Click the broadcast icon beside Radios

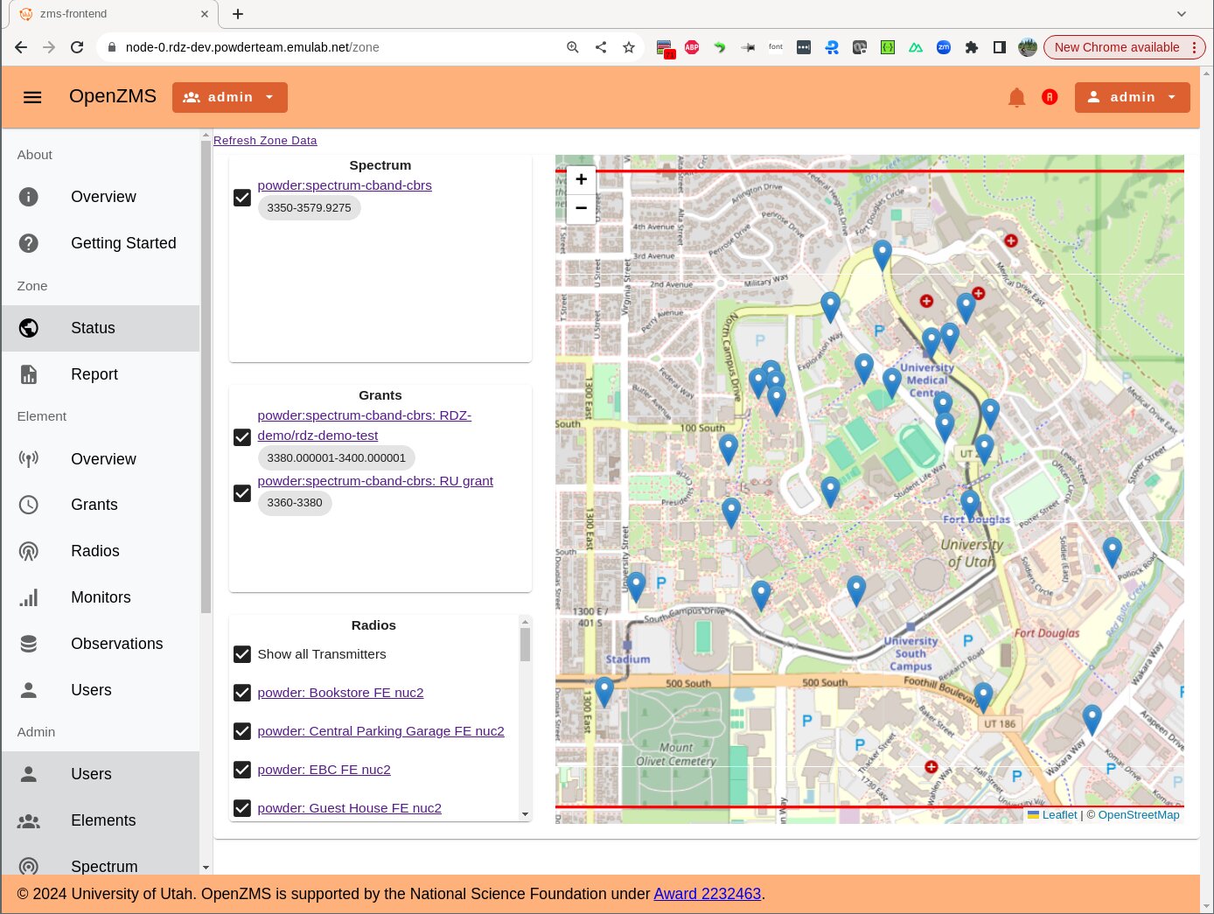click(x=29, y=551)
